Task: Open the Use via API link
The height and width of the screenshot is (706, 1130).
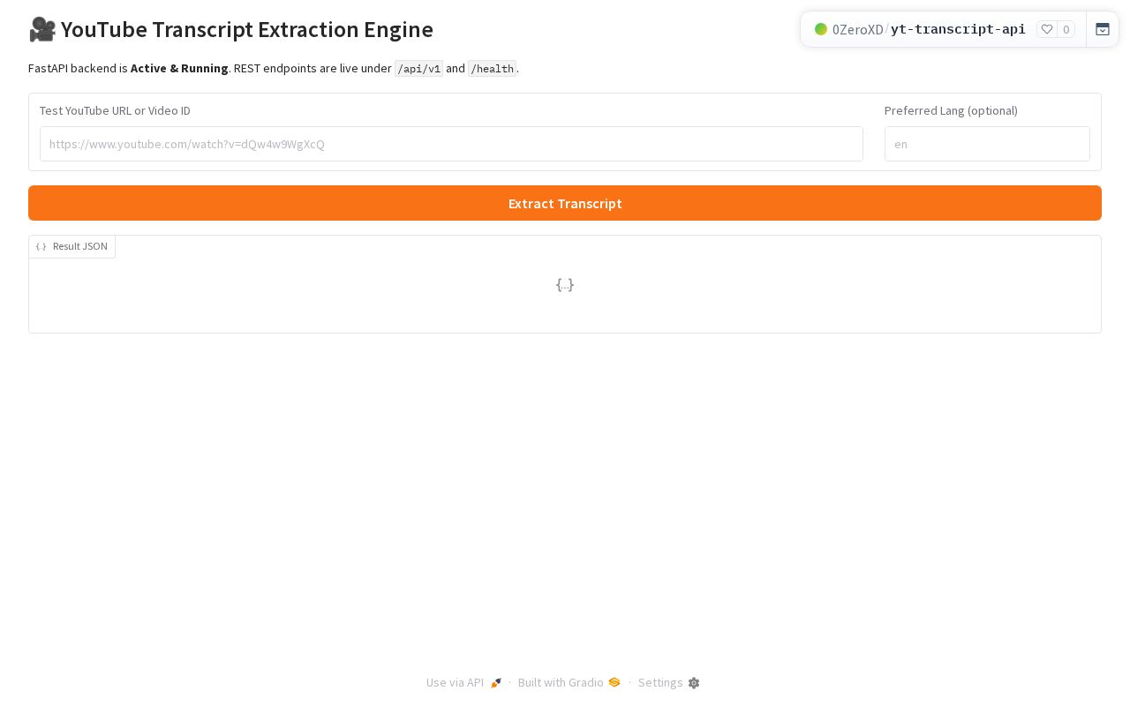Action: click(464, 682)
